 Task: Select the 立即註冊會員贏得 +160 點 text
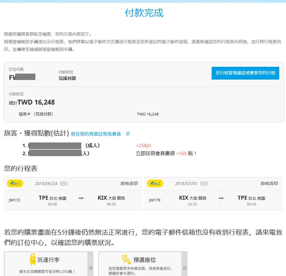point(166,153)
